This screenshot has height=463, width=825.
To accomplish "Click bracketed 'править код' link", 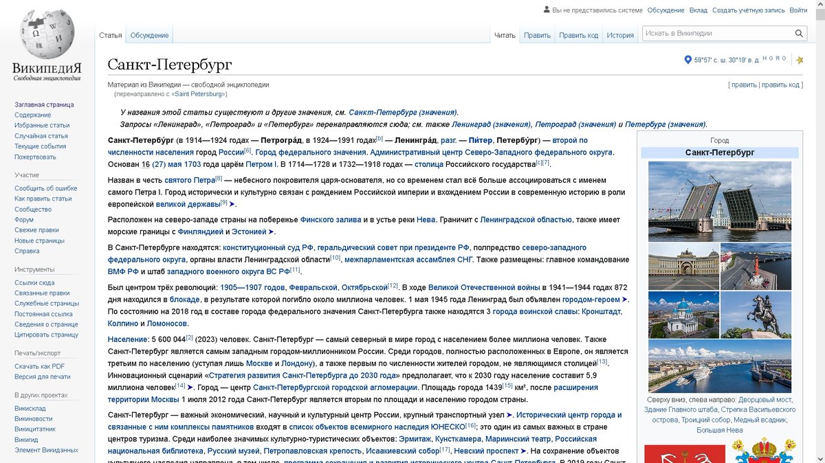I will 780,84.
